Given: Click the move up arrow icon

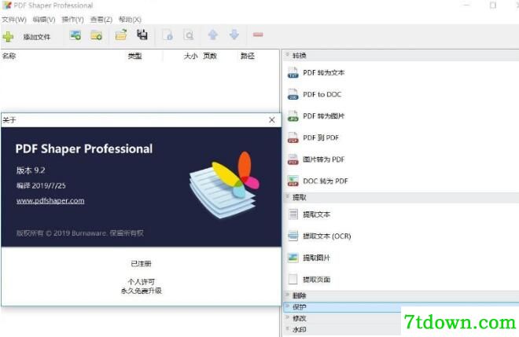Looking at the screenshot, I should coord(213,35).
